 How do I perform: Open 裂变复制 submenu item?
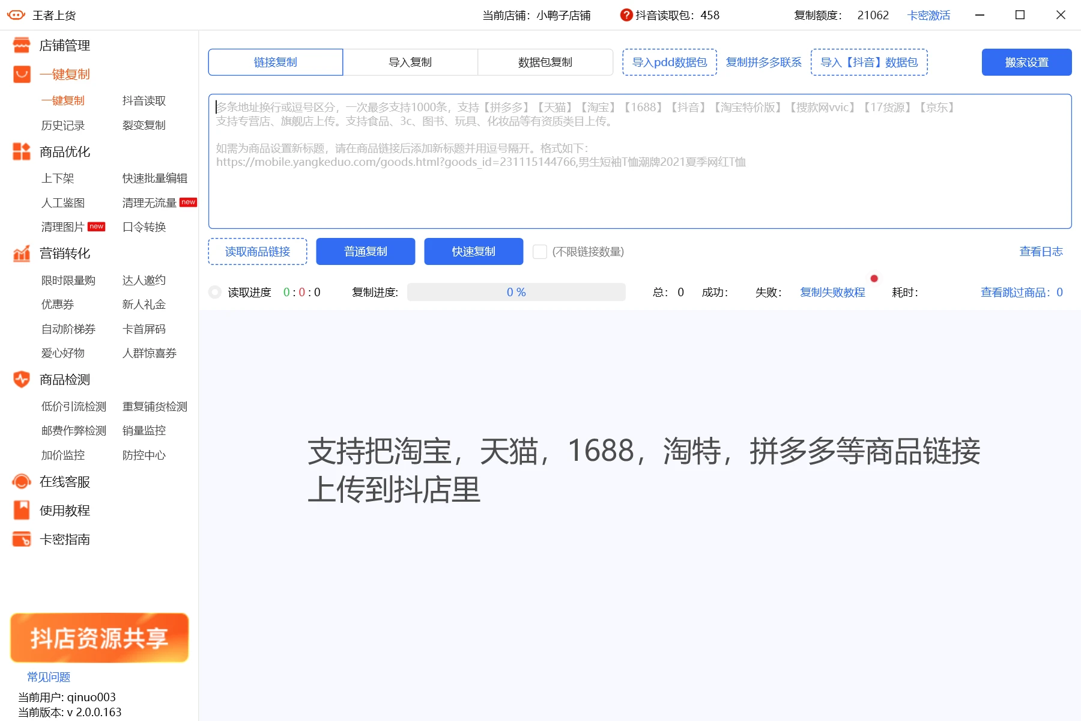coord(144,125)
